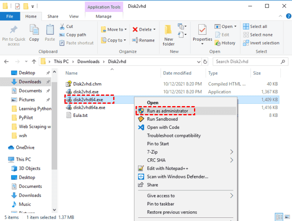Sort by Date modified column header
Screen dimensions: 292x221
pyautogui.click(x=177, y=73)
